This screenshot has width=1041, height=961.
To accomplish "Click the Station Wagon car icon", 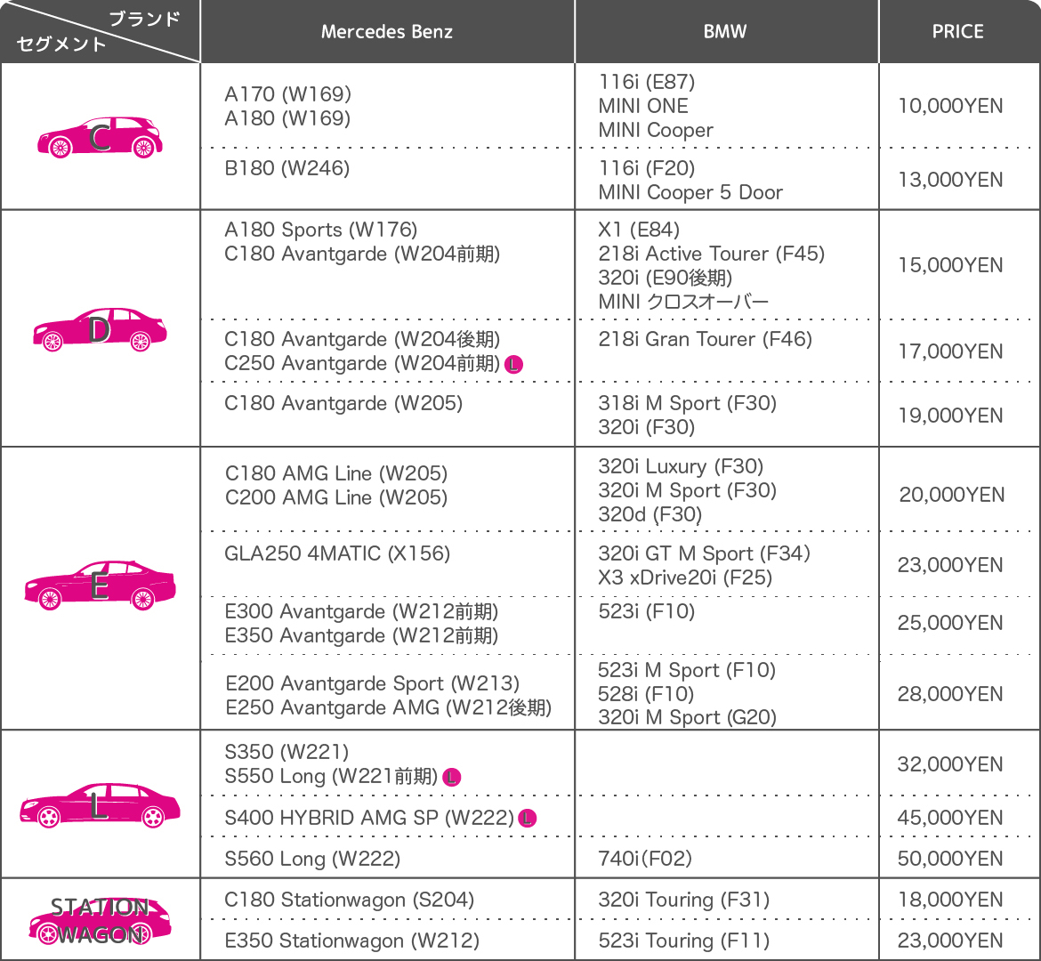I will tap(100, 920).
